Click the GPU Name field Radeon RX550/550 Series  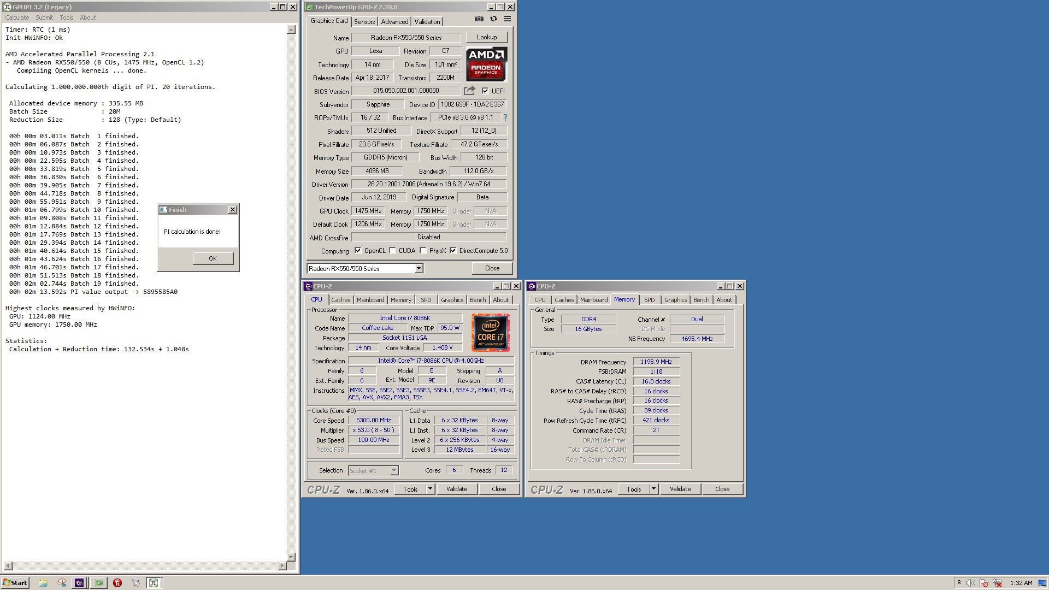pyautogui.click(x=406, y=38)
